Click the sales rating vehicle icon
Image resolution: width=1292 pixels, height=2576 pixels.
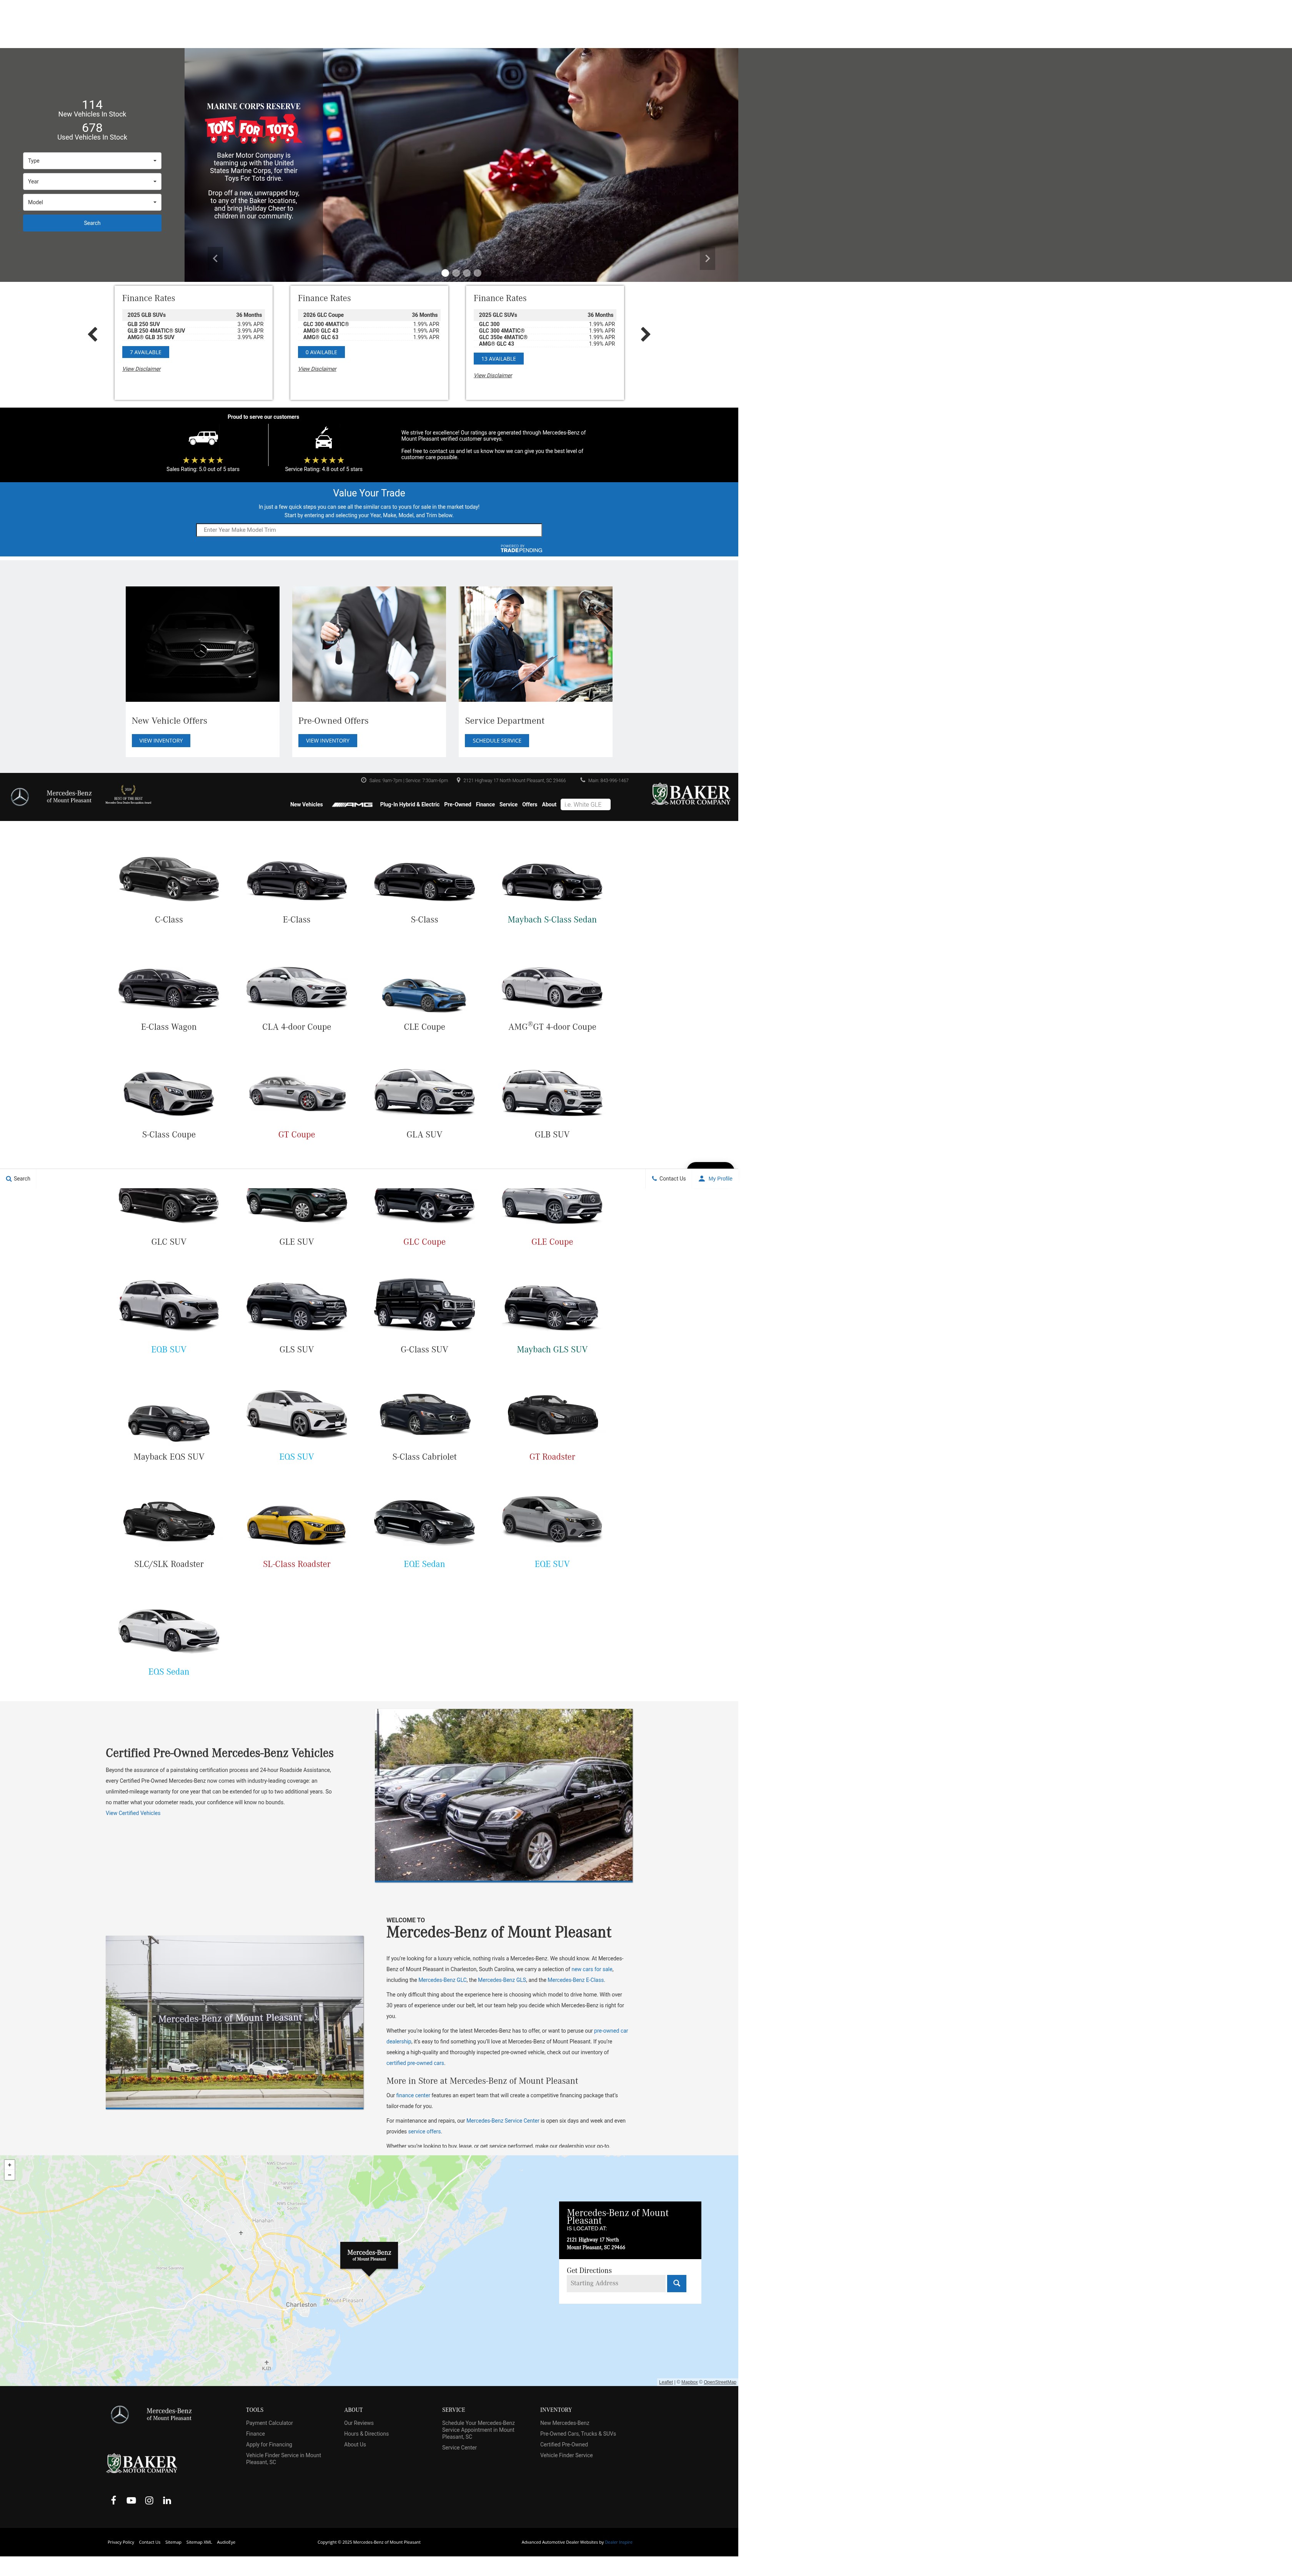pos(203,438)
